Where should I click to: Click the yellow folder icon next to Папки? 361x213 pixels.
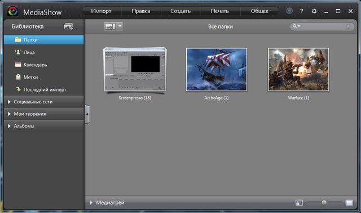(18, 39)
